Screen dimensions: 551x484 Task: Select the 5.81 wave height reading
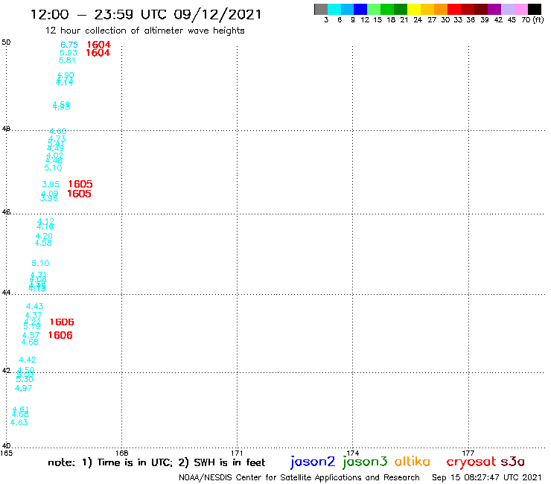coord(67,60)
